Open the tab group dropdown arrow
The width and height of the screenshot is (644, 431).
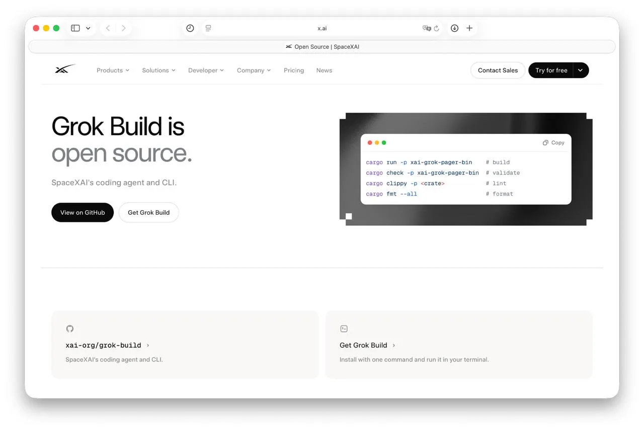point(88,28)
